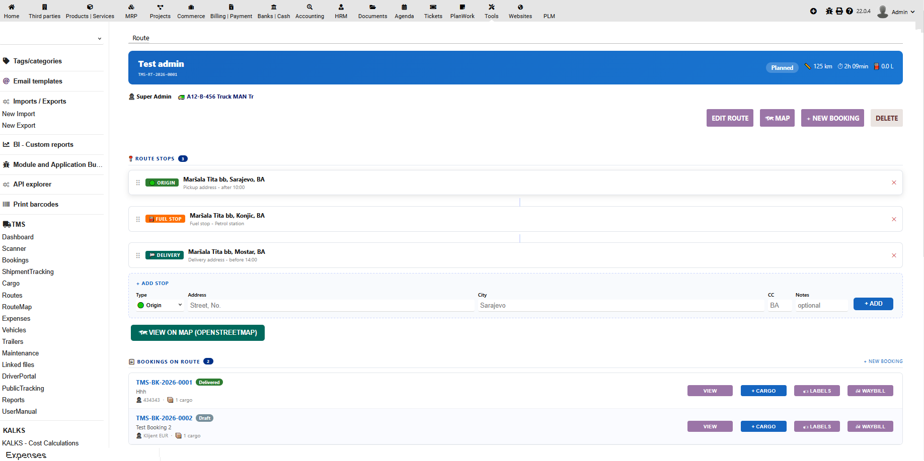Open the Vehicles item under TMS
The width and height of the screenshot is (924, 461).
pos(14,330)
